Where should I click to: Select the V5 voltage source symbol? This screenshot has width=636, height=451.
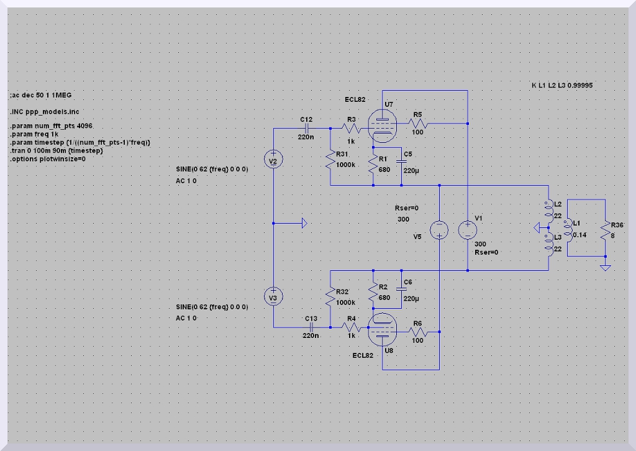(x=439, y=230)
